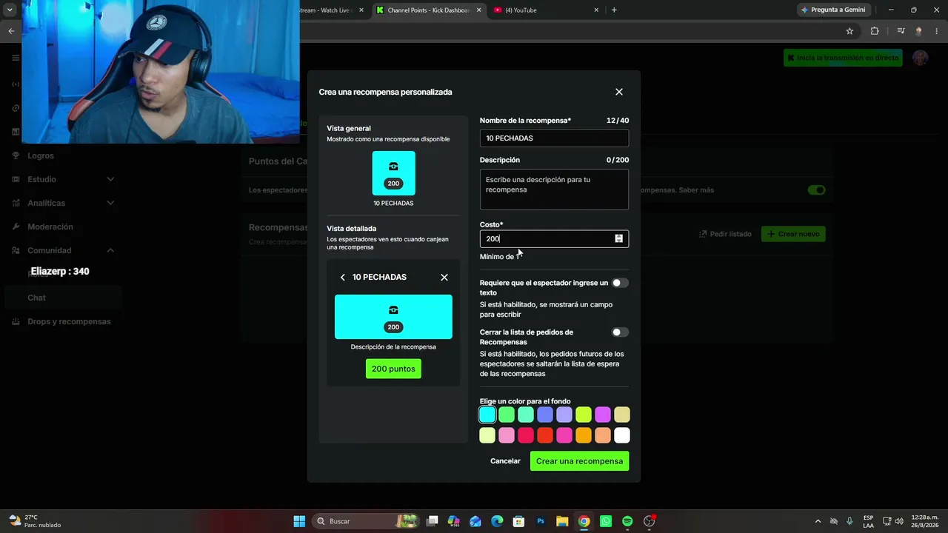Pick the green background color swatch
Screen dimensions: 948x533
pyautogui.click(x=507, y=415)
